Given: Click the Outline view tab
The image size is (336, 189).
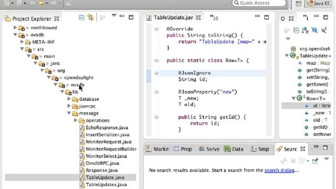Looking at the screenshot, I should tap(283, 19).
